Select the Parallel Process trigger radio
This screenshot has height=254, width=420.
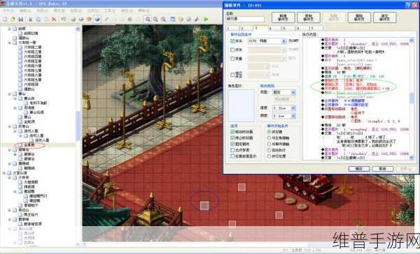coord(269,156)
